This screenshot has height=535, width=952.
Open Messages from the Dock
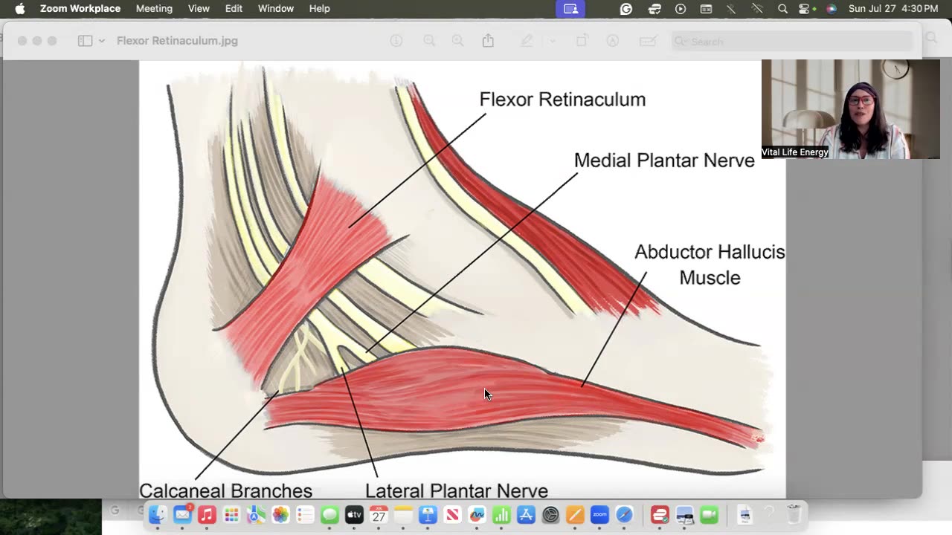[x=329, y=514]
